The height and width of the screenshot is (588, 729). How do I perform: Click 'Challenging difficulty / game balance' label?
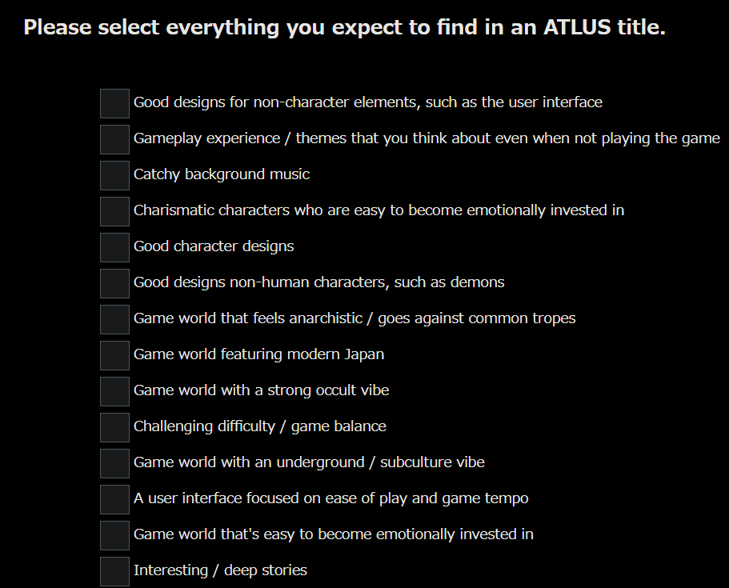[260, 426]
